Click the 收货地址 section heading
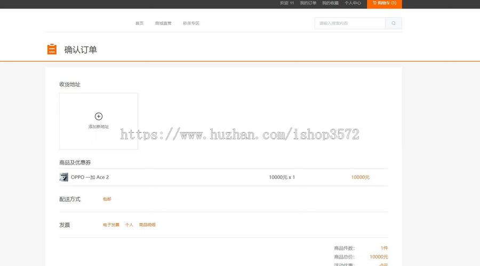480x266 pixels. click(70, 84)
